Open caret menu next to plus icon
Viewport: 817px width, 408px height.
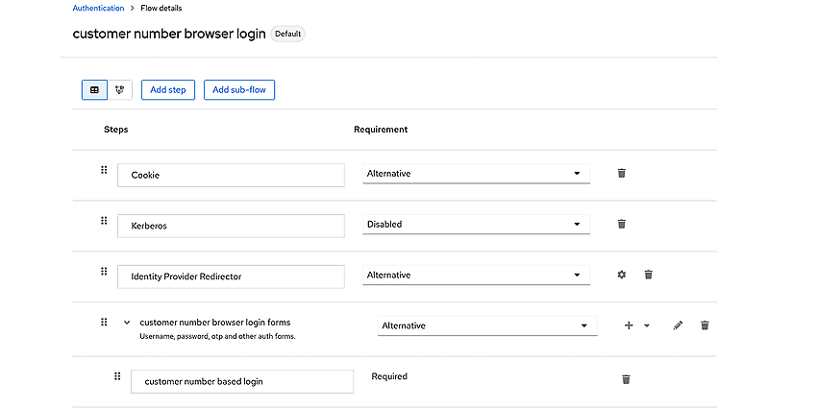(647, 325)
